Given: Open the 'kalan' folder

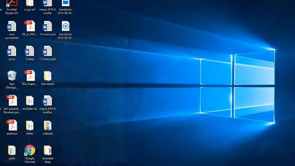Looking at the screenshot, I should (x=29, y=128).
